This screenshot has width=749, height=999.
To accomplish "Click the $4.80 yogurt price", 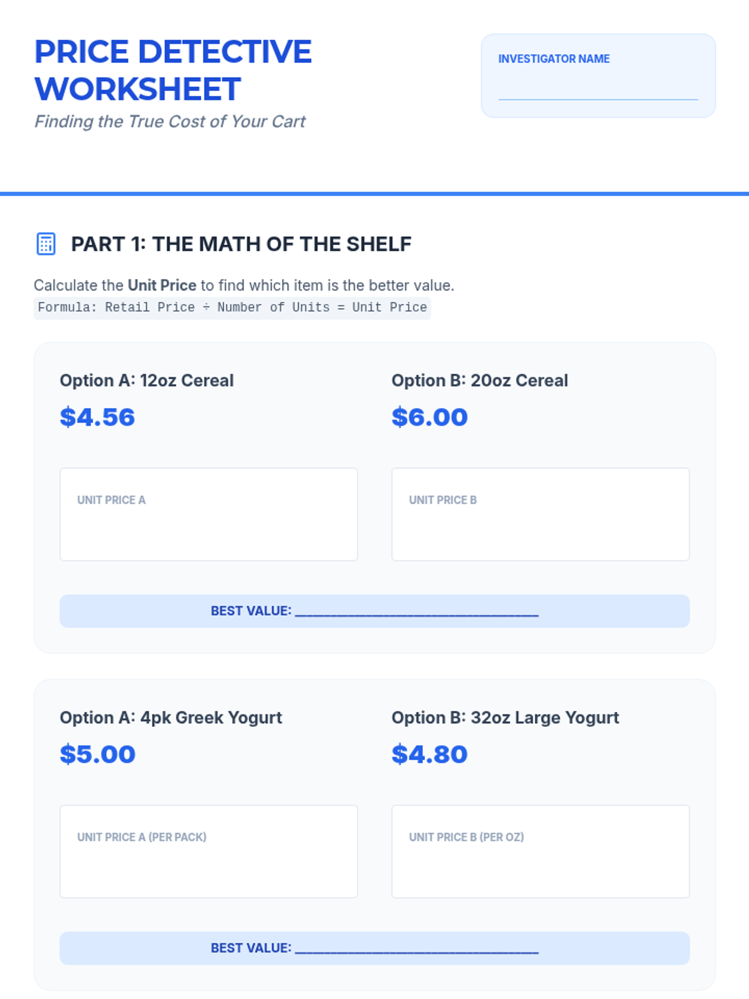I will (x=429, y=754).
